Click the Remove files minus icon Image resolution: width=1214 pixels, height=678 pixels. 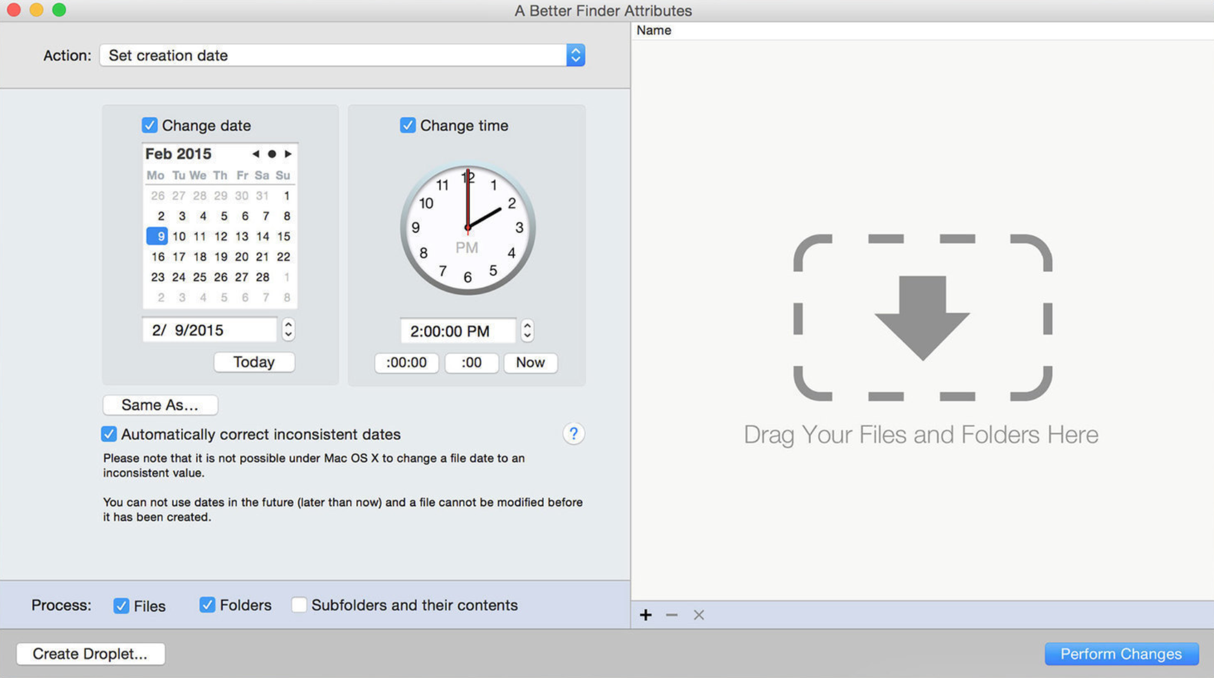click(x=672, y=615)
